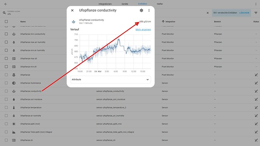Click the LÖSCHEN button
The width and height of the screenshot is (260, 146).
tap(244, 13)
